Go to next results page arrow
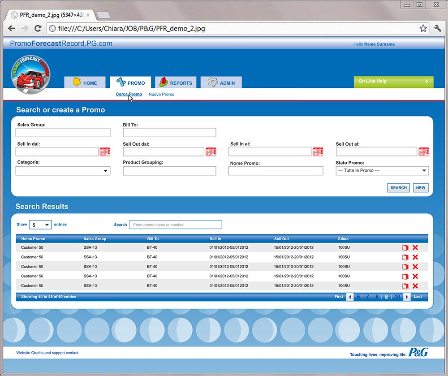Image resolution: width=448 pixels, height=376 pixels. (x=407, y=297)
